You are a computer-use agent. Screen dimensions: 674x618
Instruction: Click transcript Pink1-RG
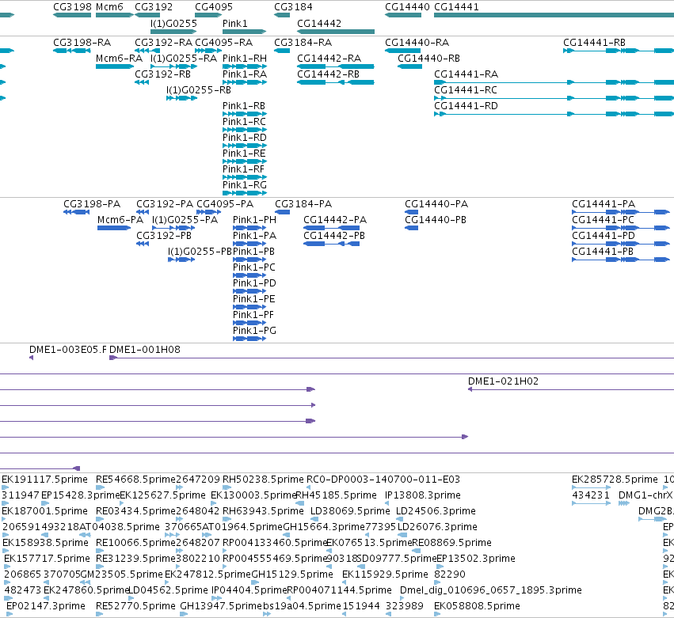click(x=245, y=185)
